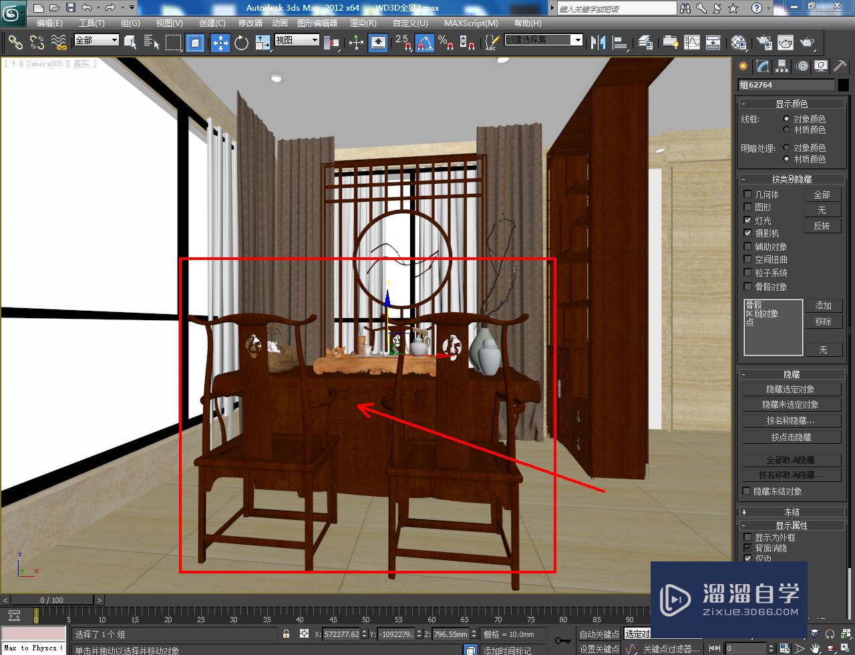The width and height of the screenshot is (855, 655).
Task: Expand the 冻结 rollout
Action: click(x=792, y=512)
